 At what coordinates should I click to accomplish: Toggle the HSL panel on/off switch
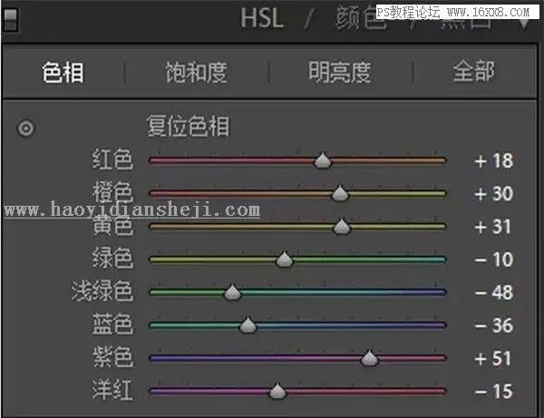click(10, 19)
